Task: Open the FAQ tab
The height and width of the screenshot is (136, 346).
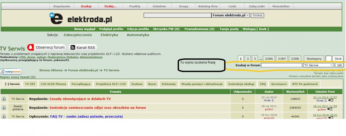Action: tap(263, 84)
